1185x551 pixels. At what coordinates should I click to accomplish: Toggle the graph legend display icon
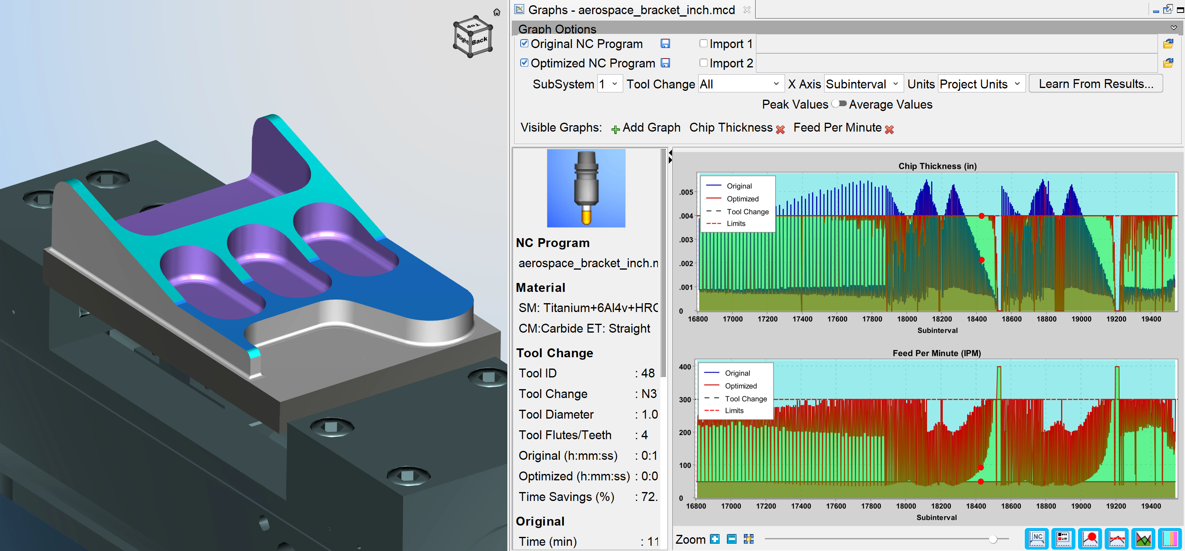pos(1063,538)
